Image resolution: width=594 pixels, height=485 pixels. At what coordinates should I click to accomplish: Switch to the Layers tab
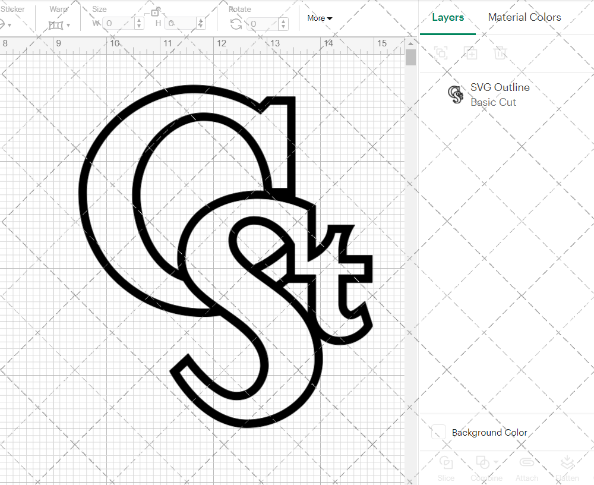pyautogui.click(x=448, y=17)
